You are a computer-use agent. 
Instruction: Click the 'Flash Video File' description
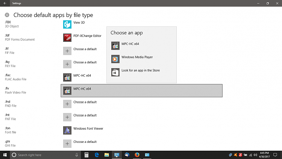[15, 92]
